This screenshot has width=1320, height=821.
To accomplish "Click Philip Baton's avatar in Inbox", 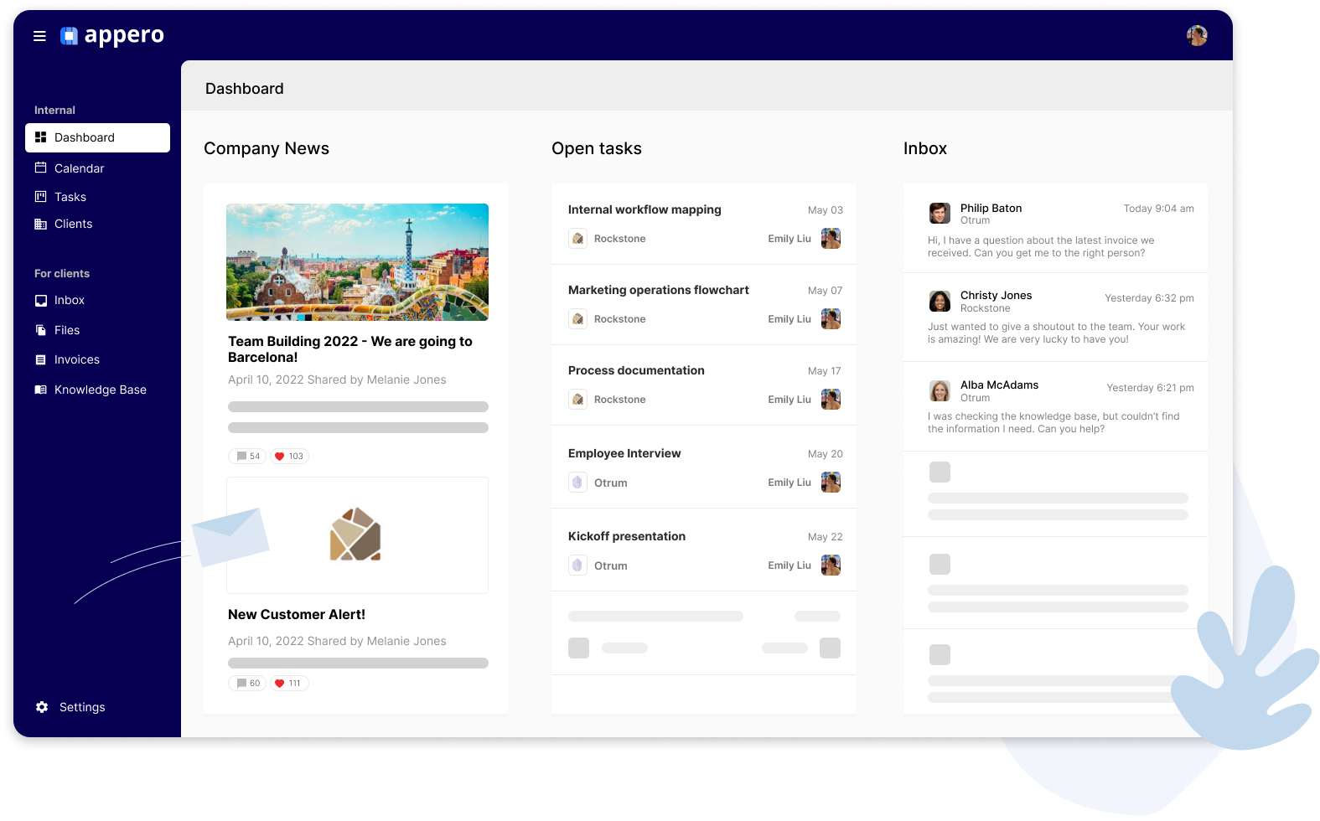I will 940,213.
